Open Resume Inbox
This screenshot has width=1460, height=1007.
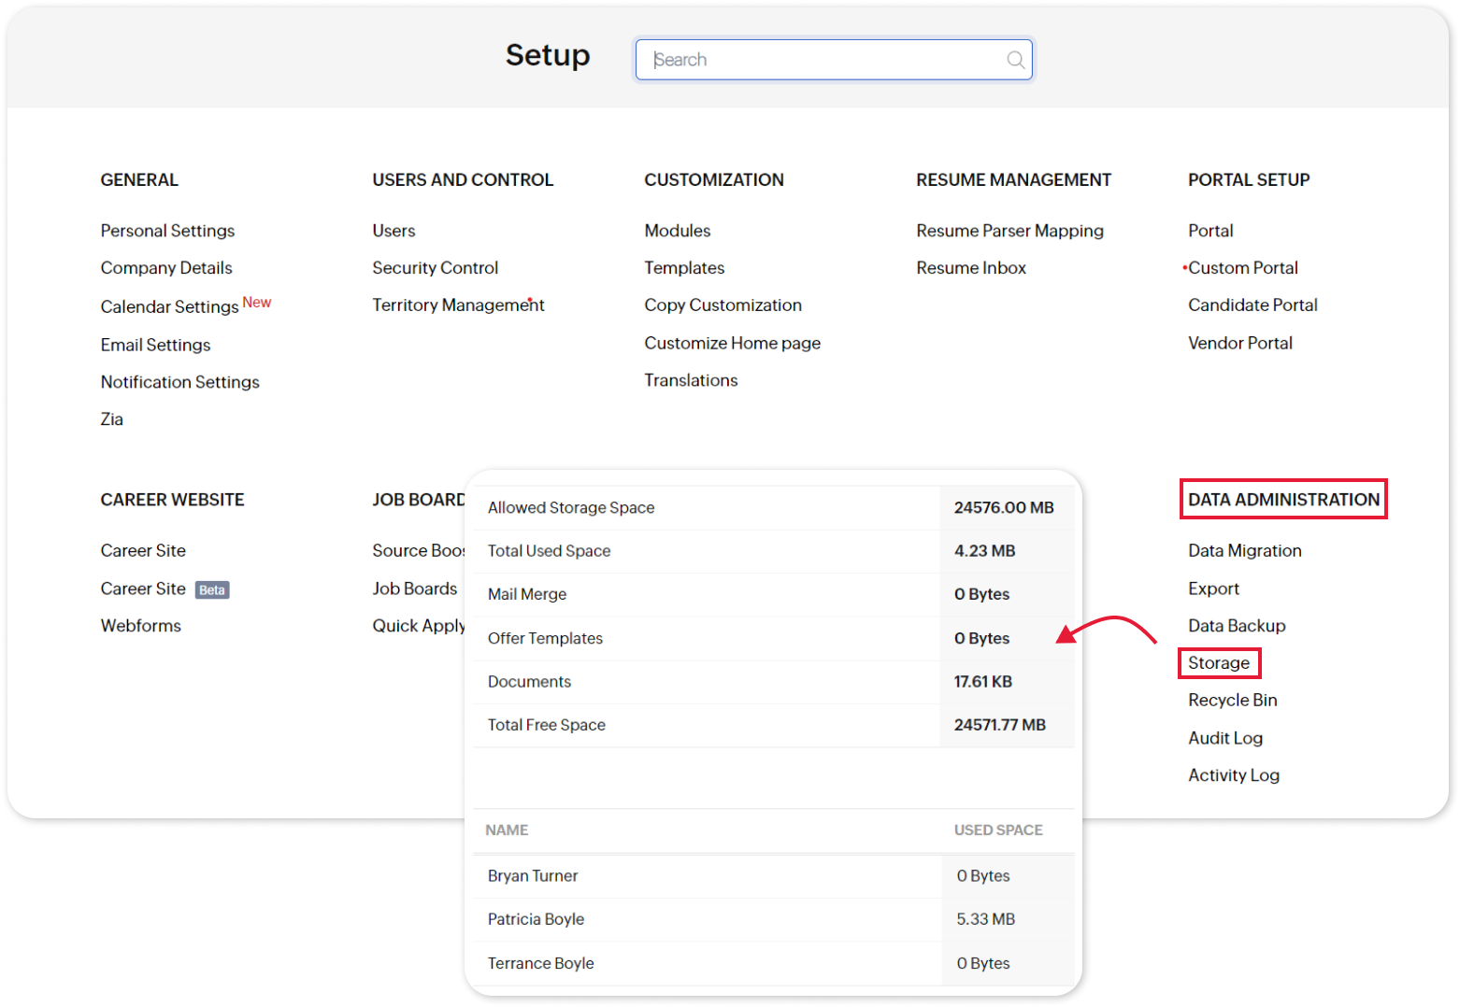click(x=971, y=268)
